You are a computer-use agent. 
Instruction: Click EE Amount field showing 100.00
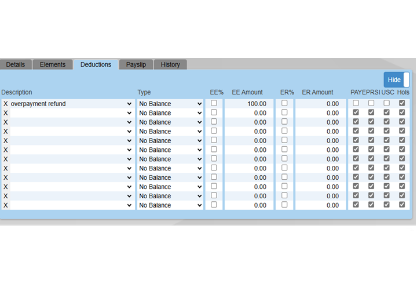pos(249,104)
